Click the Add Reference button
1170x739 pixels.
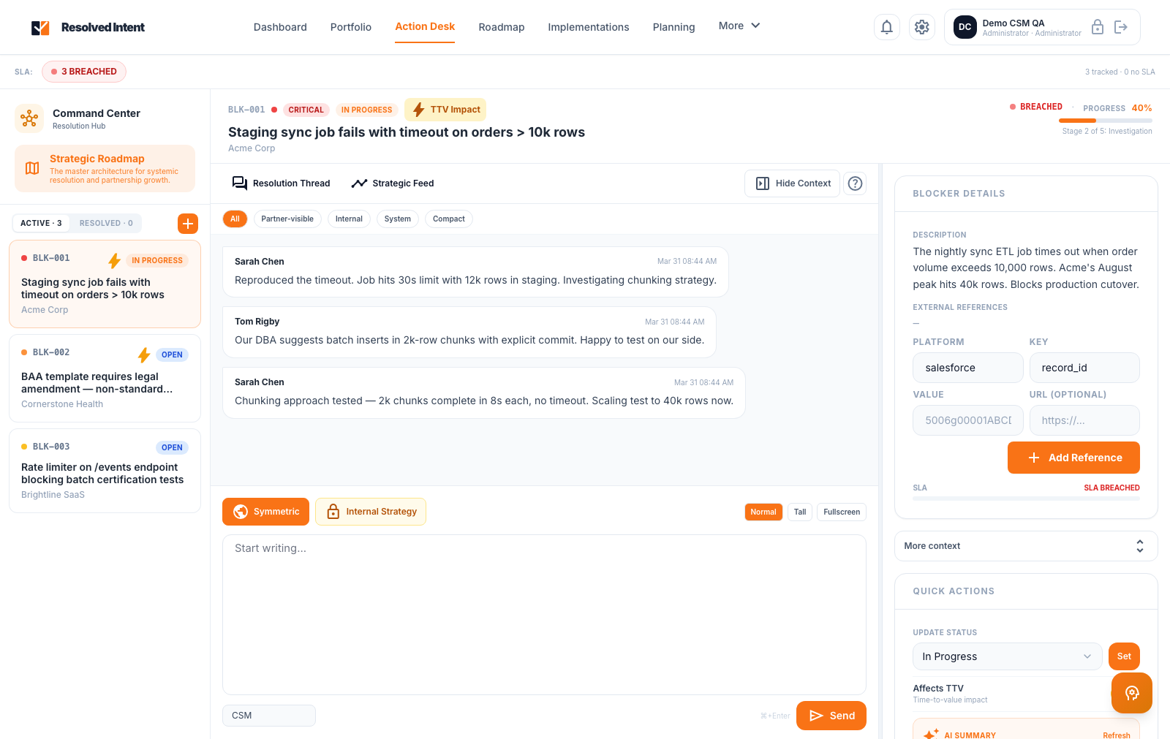coord(1073,457)
